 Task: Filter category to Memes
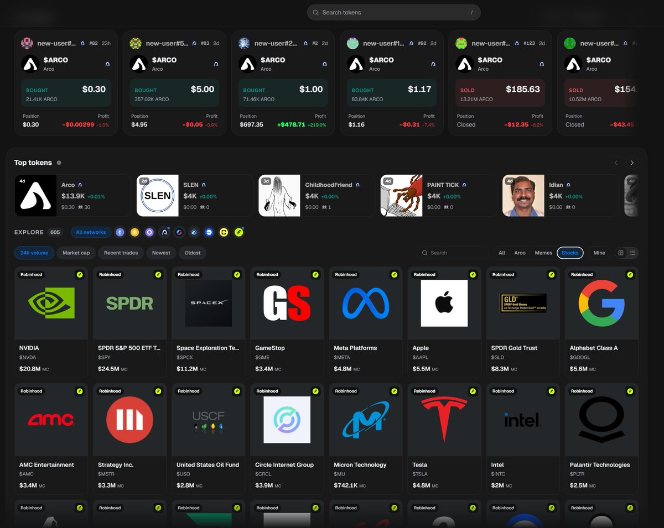click(x=543, y=253)
